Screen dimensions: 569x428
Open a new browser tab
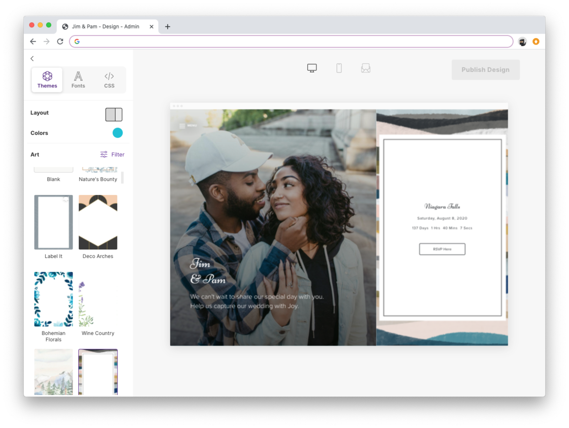click(x=168, y=27)
